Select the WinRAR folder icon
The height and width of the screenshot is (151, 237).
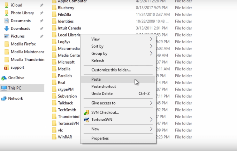(54, 137)
